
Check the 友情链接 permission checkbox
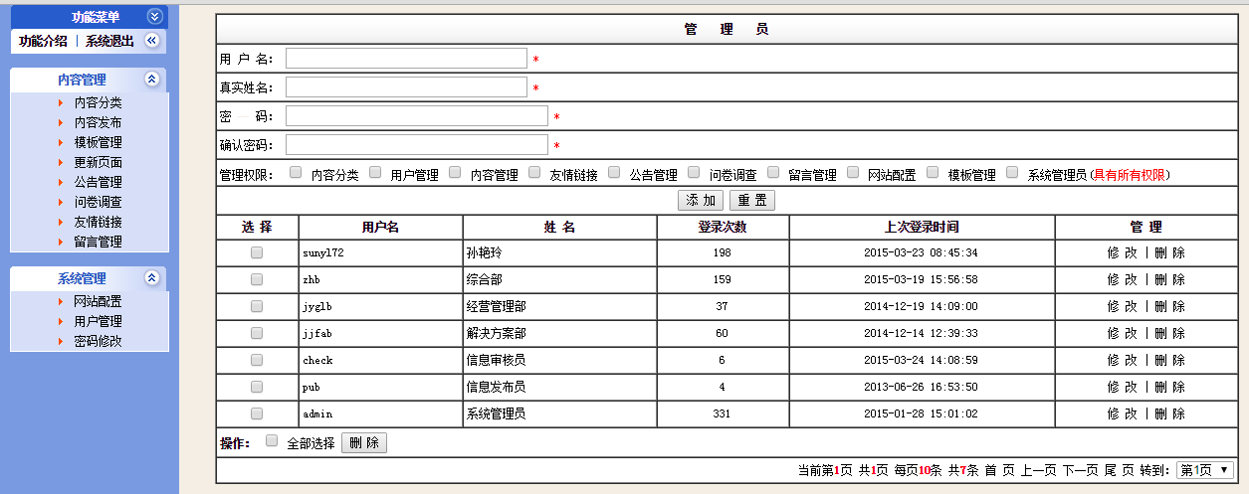[534, 172]
